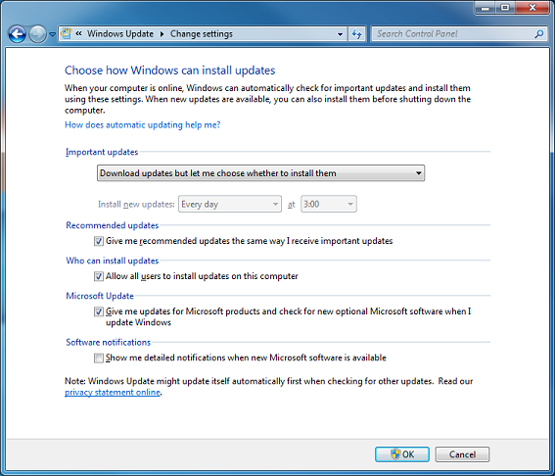Click the Recommended updates section label

[113, 225]
